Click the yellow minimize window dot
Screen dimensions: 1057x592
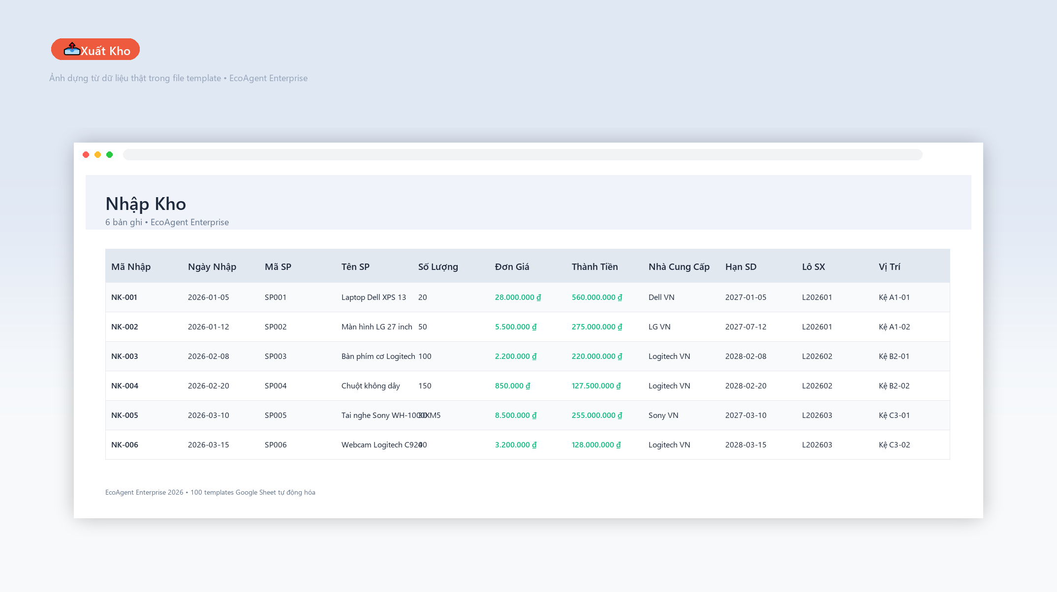[98, 155]
